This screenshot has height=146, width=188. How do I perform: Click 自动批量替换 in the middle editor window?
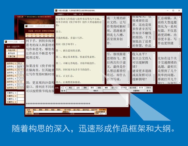coord(100,112)
